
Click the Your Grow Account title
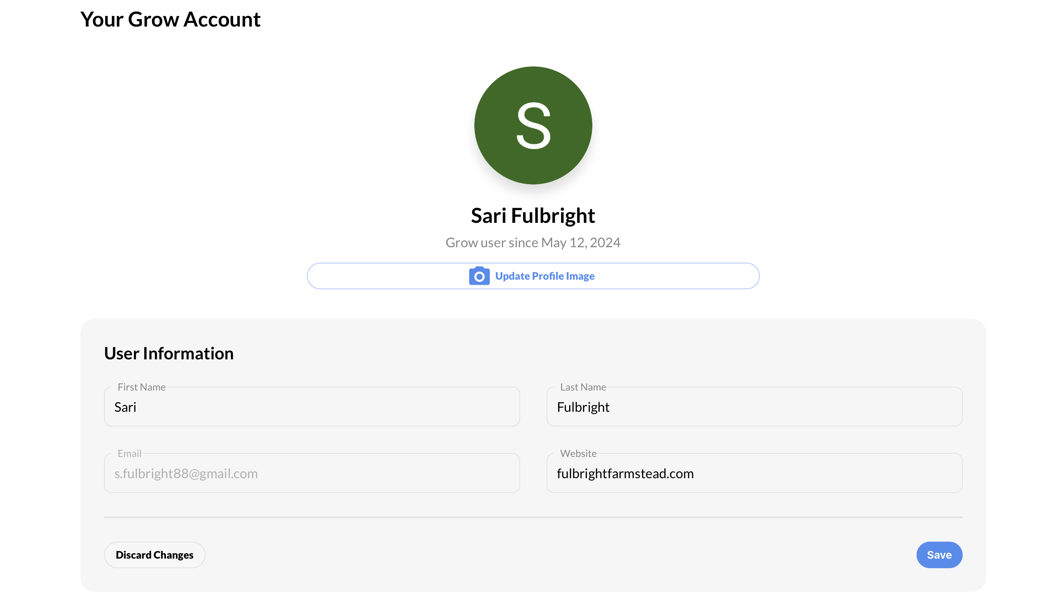[x=170, y=19]
